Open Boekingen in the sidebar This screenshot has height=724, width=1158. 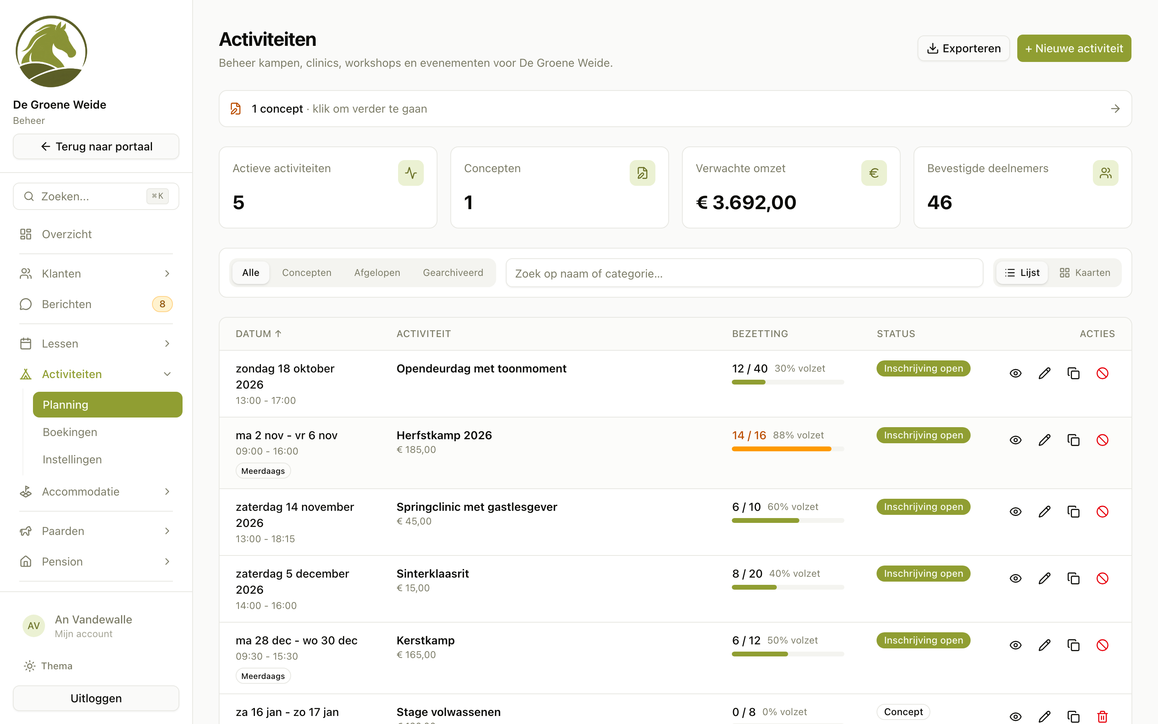tap(108, 432)
